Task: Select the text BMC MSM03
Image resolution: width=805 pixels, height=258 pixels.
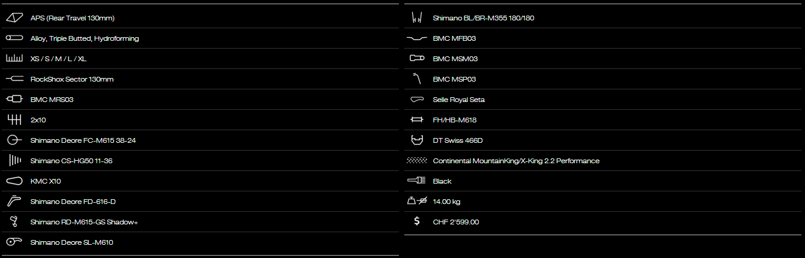Action: point(455,59)
